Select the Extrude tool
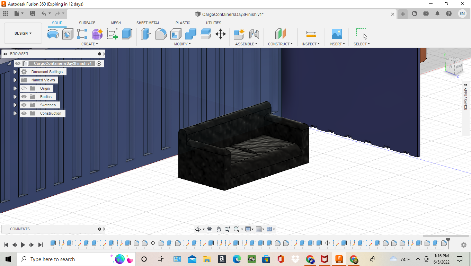This screenshot has width=471, height=266. click(127, 34)
